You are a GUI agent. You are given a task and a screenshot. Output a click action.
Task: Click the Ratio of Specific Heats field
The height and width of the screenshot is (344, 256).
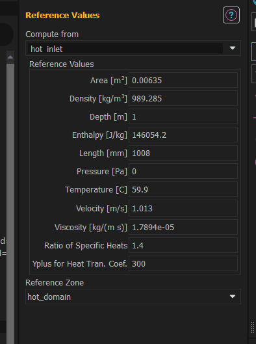point(183,246)
